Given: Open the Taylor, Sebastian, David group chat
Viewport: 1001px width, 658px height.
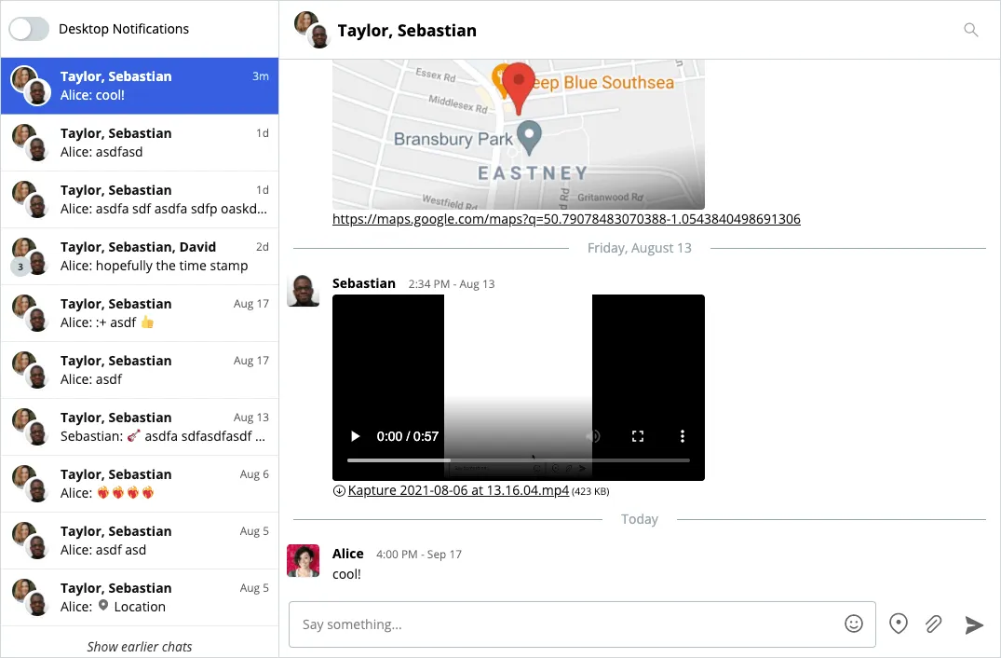Looking at the screenshot, I should coord(140,256).
